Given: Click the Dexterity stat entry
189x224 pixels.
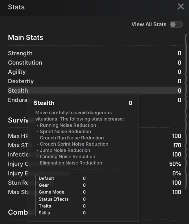Looking at the screenshot, I should [x=95, y=81].
